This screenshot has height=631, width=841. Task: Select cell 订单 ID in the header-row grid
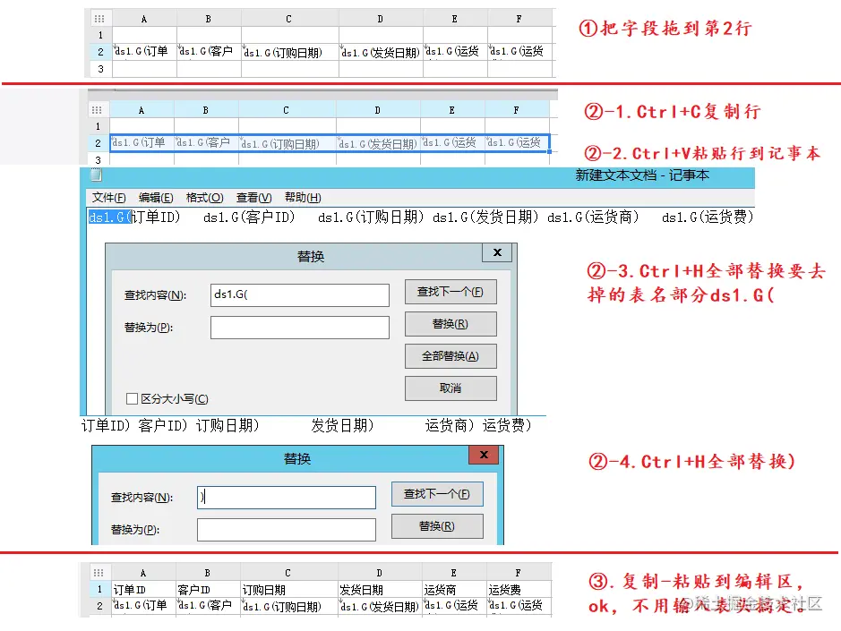(x=143, y=590)
